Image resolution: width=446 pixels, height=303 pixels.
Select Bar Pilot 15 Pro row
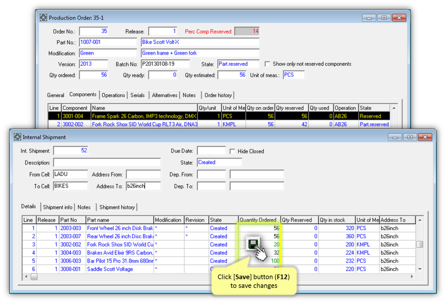(x=219, y=261)
